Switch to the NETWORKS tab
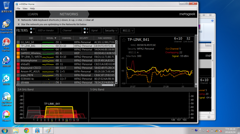This screenshot has height=134, width=240. (x=69, y=14)
